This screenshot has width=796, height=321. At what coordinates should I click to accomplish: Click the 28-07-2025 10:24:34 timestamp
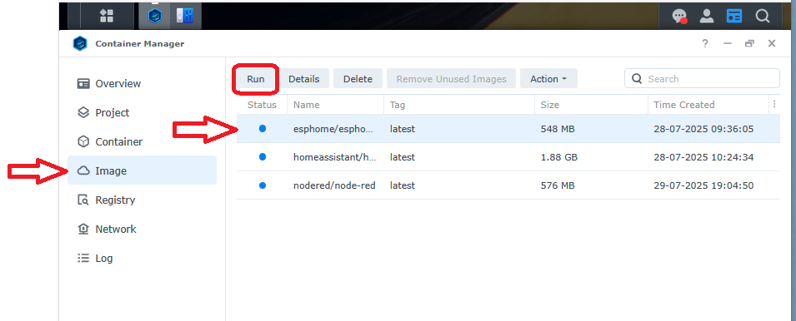(x=703, y=157)
